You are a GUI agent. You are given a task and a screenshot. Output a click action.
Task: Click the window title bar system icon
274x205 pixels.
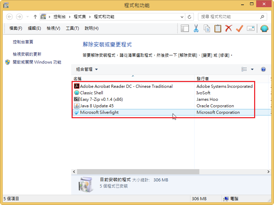click(x=6, y=5)
